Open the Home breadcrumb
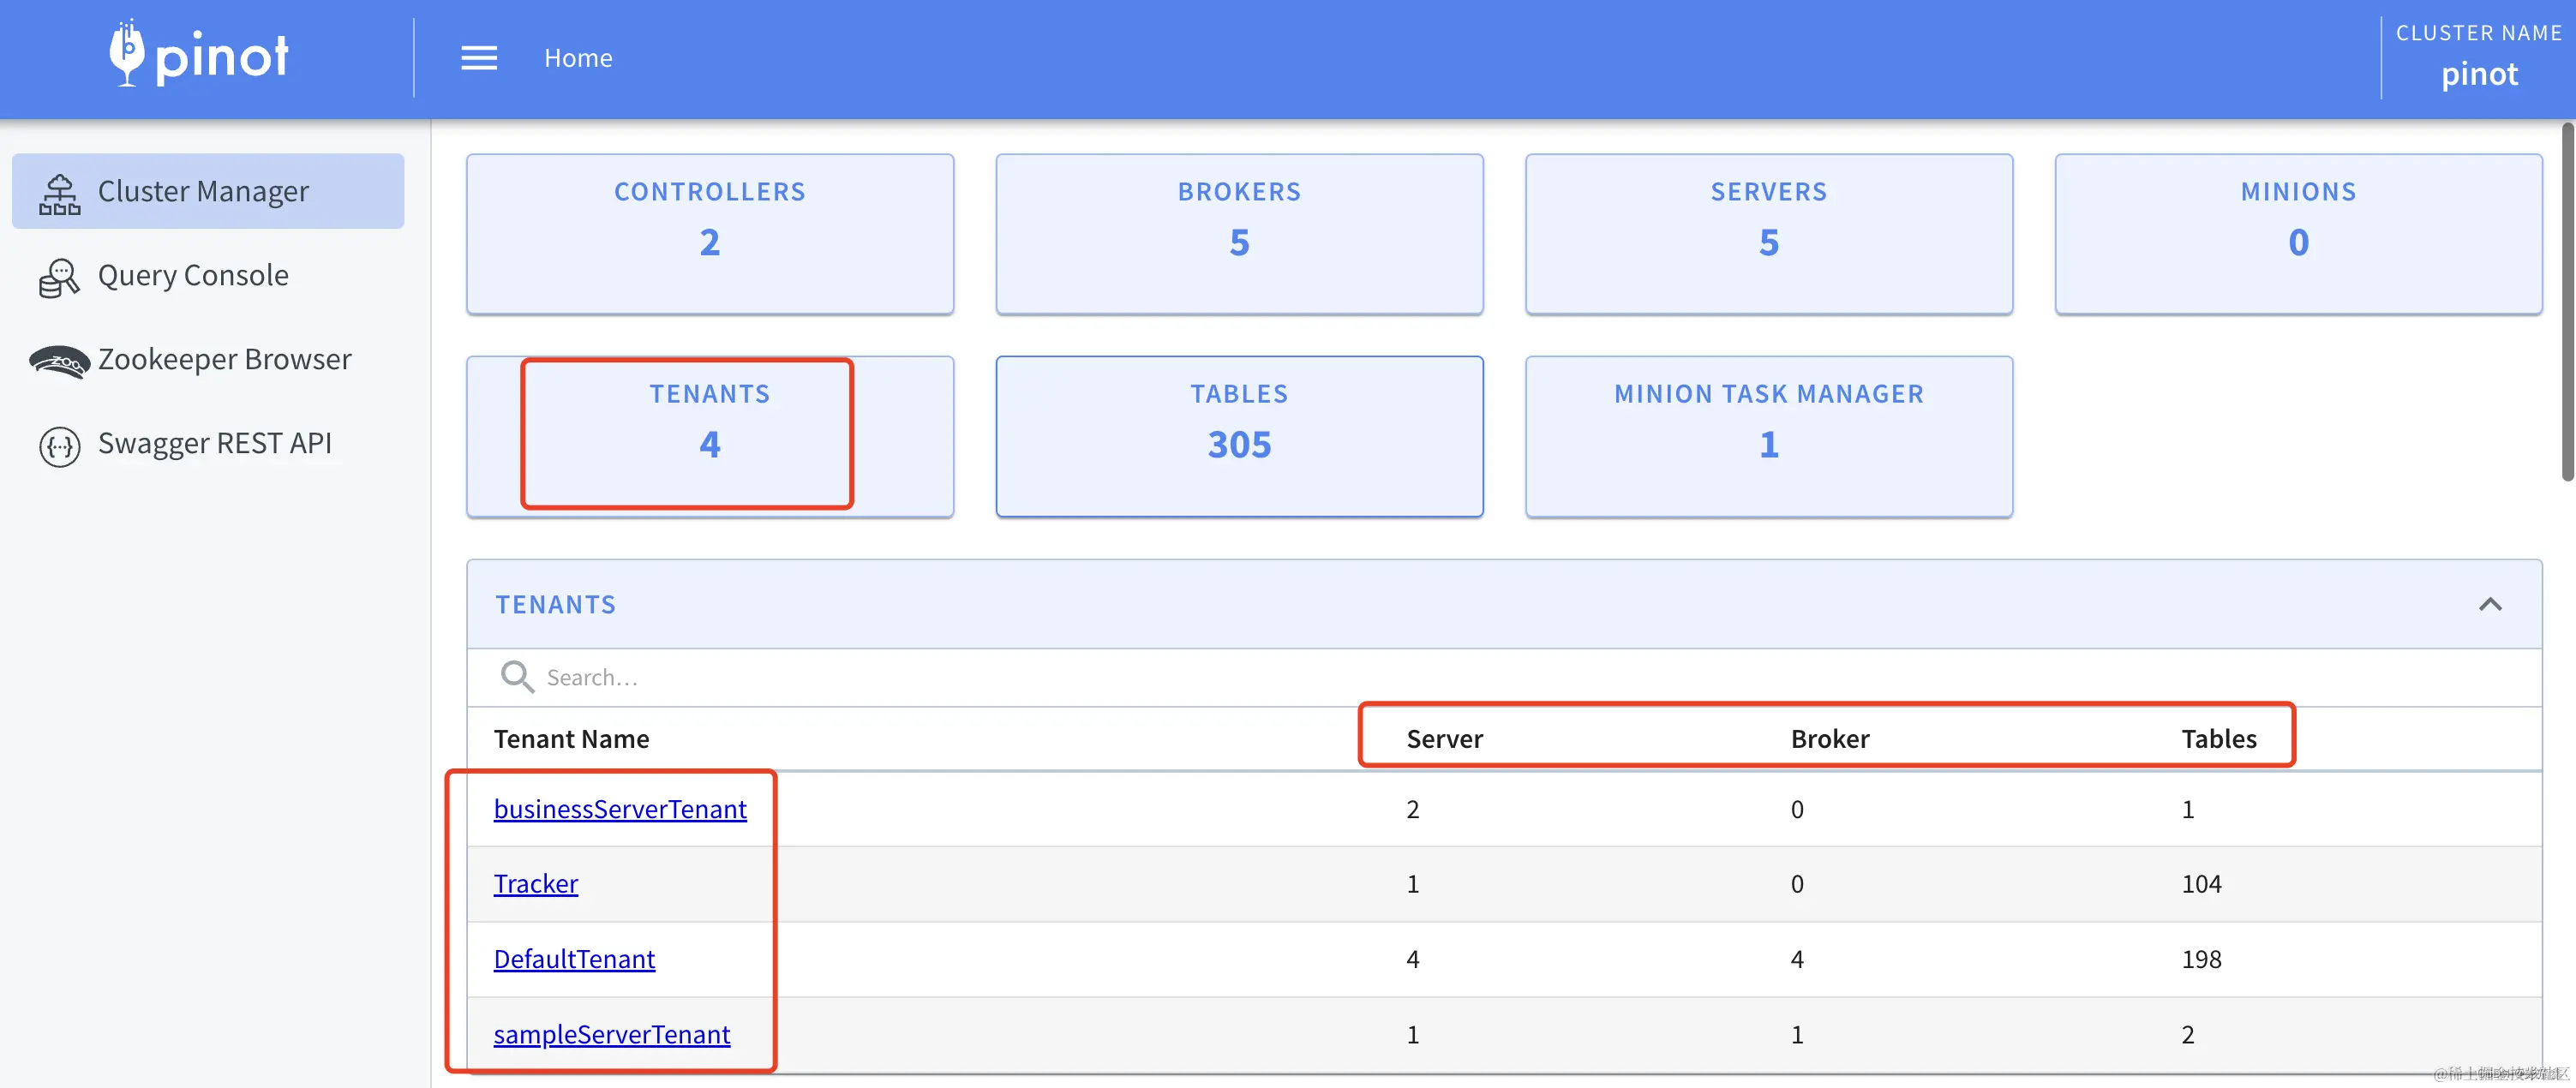This screenshot has height=1088, width=2576. tap(578, 58)
